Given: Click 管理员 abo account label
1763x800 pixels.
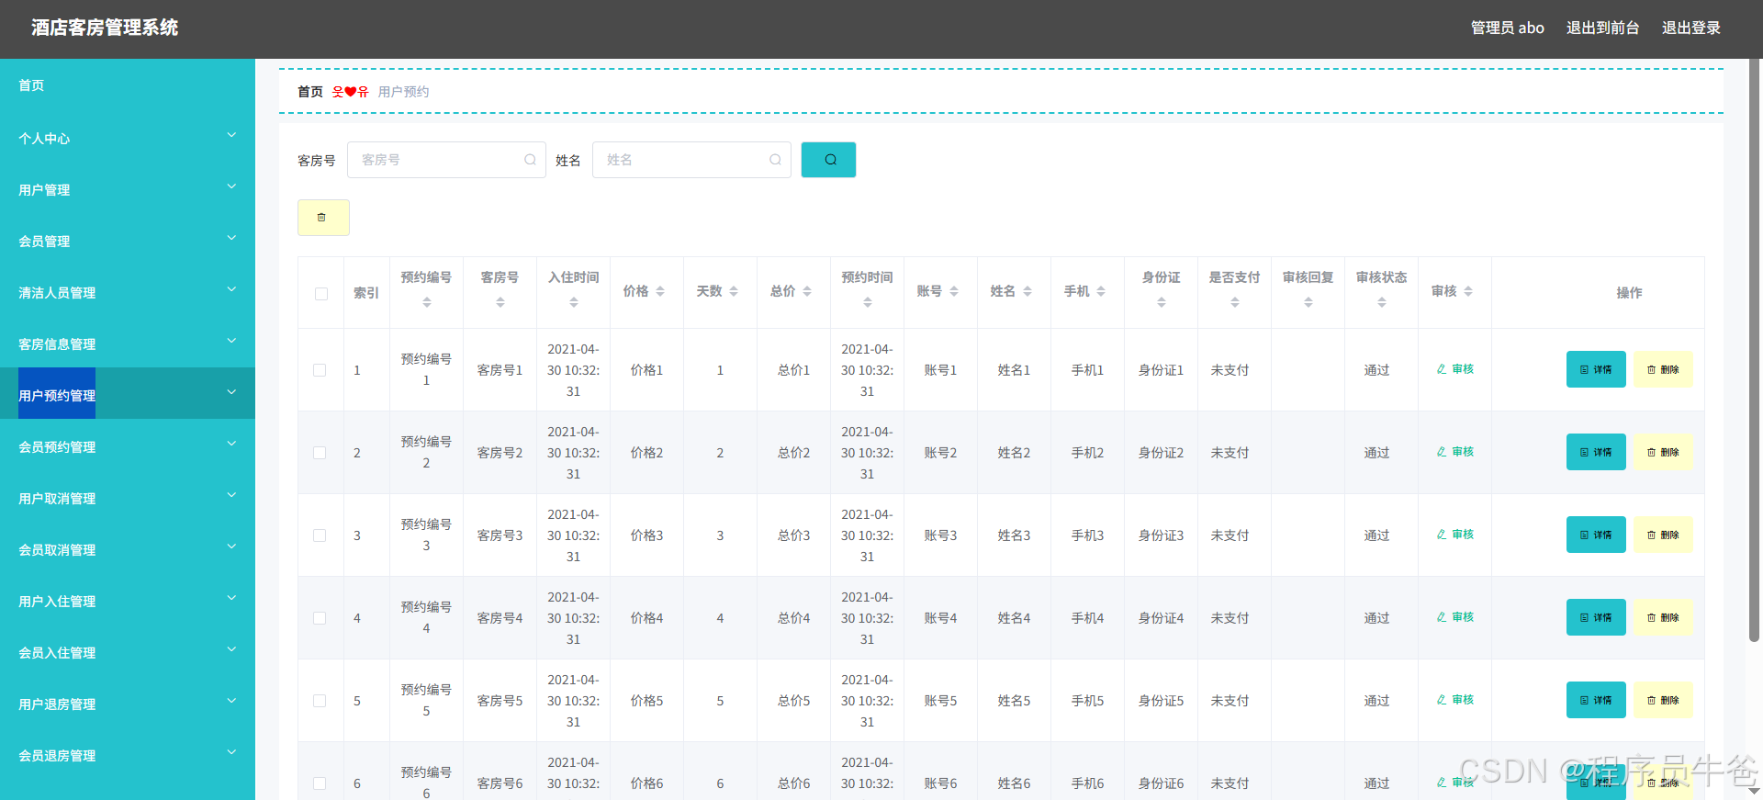Looking at the screenshot, I should 1507,28.
